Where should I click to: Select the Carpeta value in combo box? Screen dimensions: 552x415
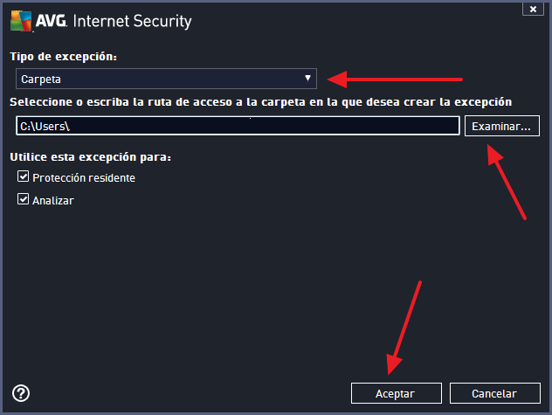pyautogui.click(x=40, y=80)
